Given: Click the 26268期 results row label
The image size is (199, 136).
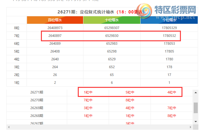Looking at the screenshot, I should (37, 116).
